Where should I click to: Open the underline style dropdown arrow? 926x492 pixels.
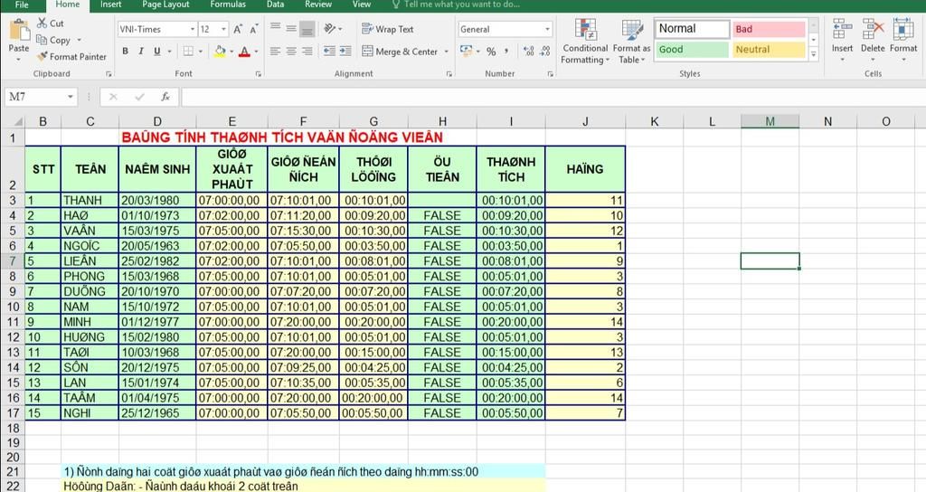tap(169, 52)
